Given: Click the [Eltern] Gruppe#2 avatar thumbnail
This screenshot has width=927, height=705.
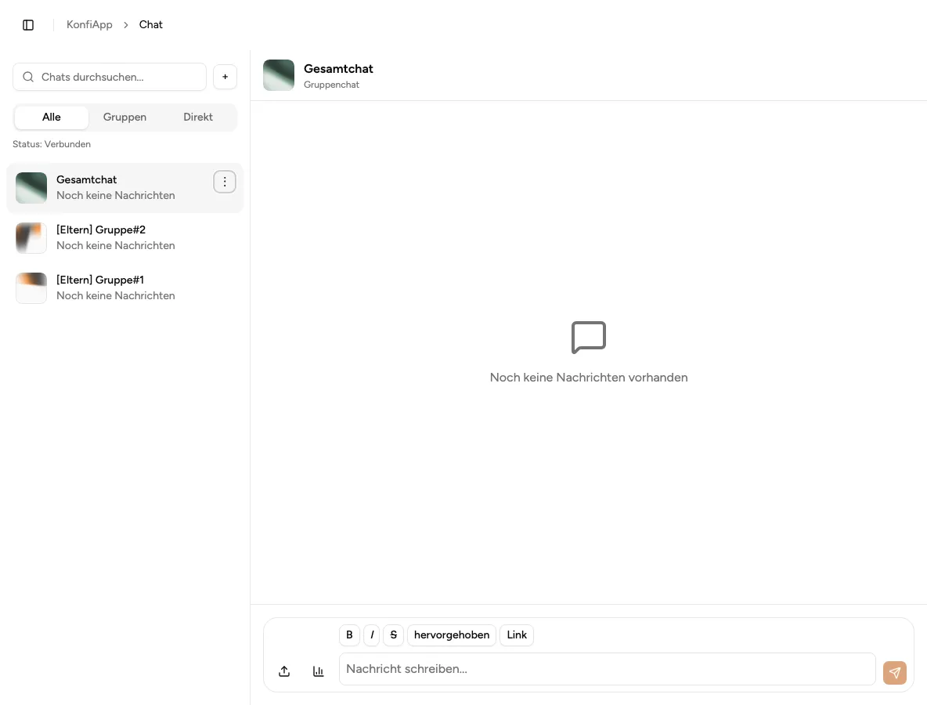Looking at the screenshot, I should (31, 238).
